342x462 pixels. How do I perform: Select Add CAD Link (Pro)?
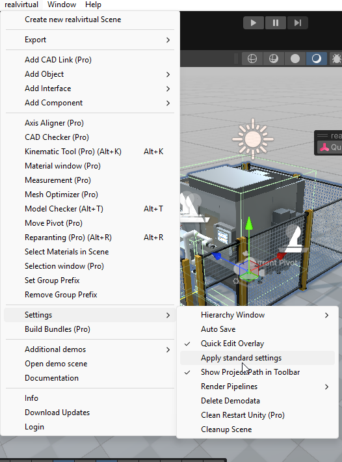pyautogui.click(x=90, y=60)
